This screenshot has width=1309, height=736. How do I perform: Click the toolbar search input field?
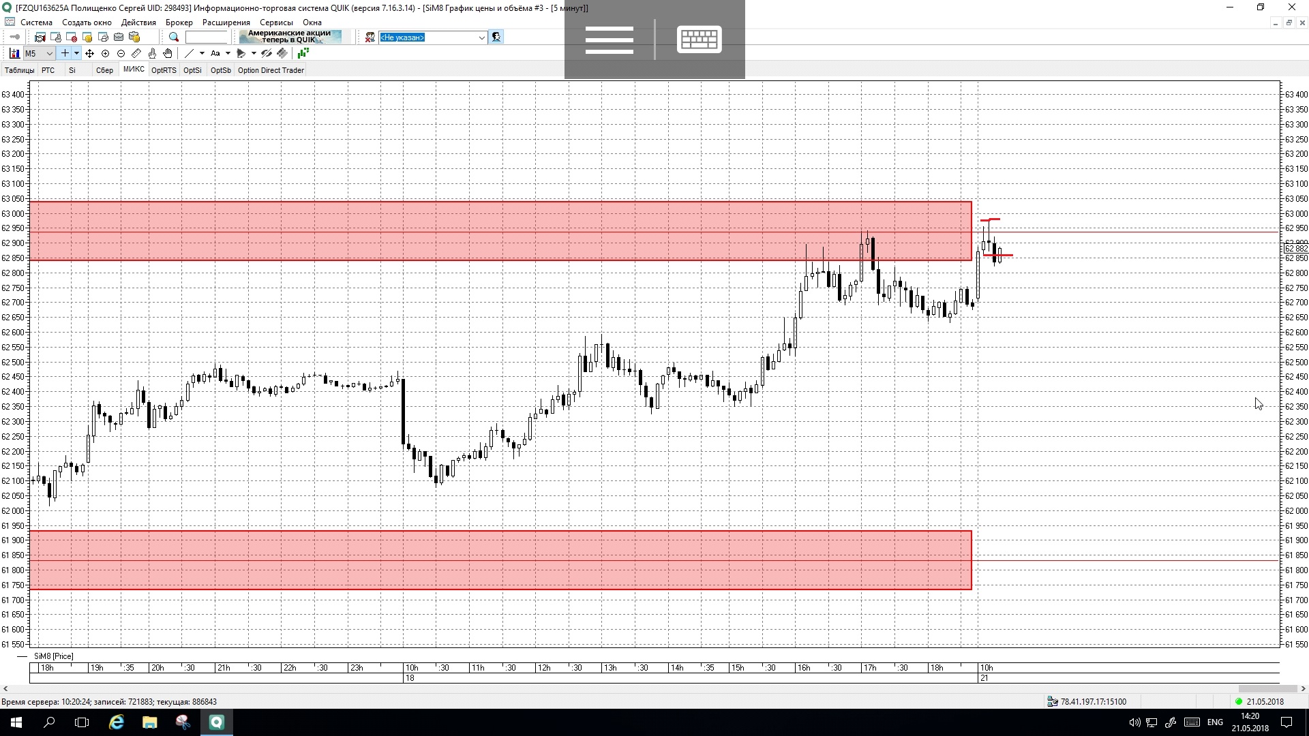coord(206,37)
